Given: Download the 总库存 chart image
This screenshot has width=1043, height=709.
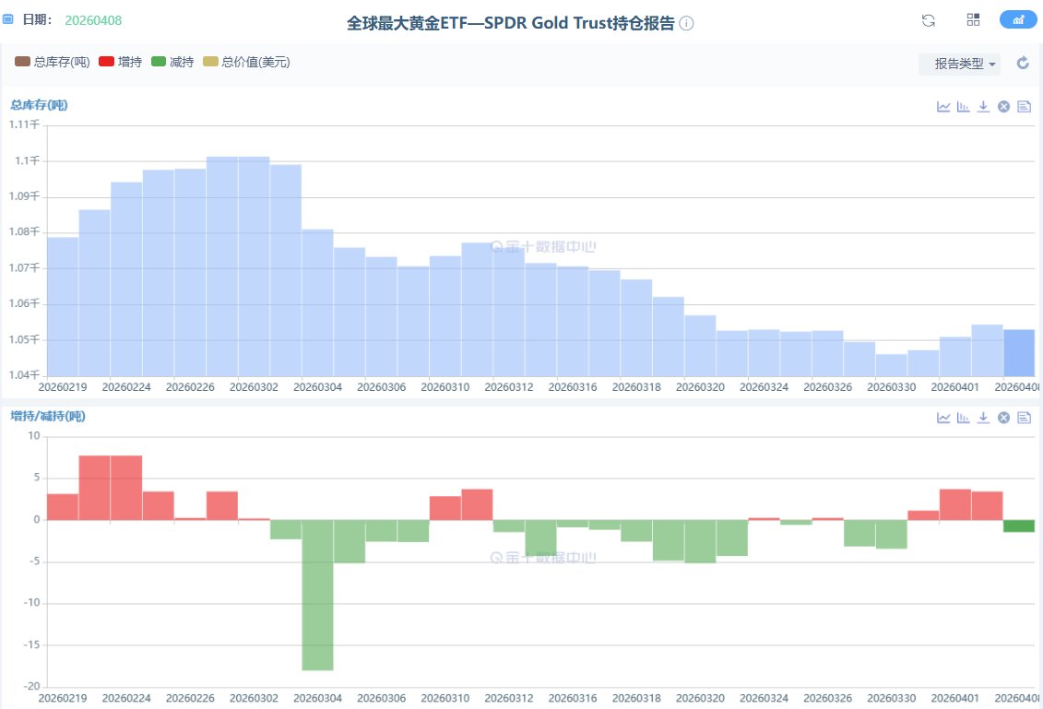Looking at the screenshot, I should click(984, 107).
